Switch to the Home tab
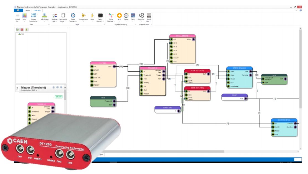308x174 pixels. click(x=28, y=10)
